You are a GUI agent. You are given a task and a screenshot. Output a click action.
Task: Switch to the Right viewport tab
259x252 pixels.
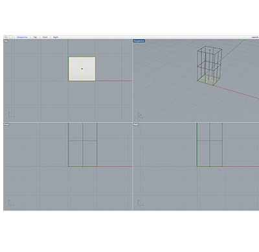(56, 37)
